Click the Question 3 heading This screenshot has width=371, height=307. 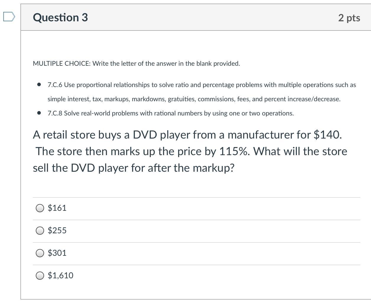click(x=60, y=17)
